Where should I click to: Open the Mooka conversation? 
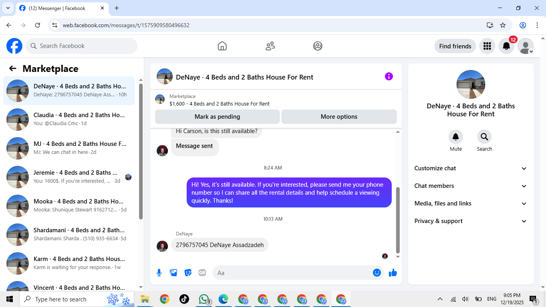69,206
